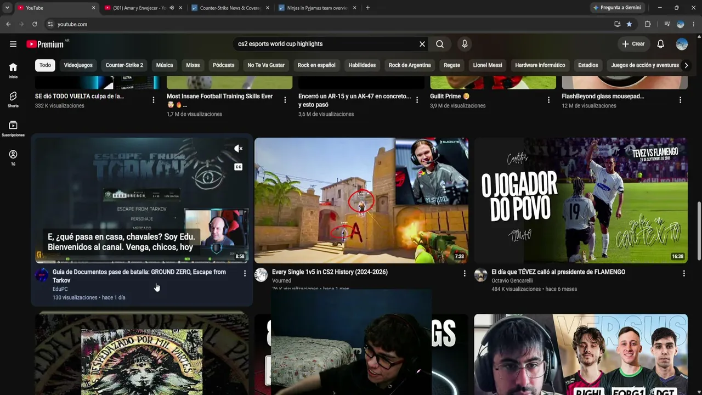Toggle subtitles on the Tarkov preview

click(238, 167)
